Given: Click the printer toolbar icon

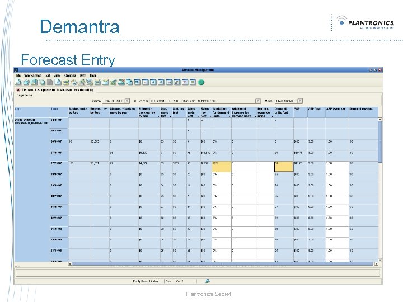Looking at the screenshot, I should pyautogui.click(x=97, y=82).
